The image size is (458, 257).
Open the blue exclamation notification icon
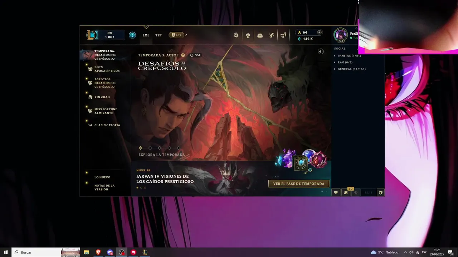[132, 35]
